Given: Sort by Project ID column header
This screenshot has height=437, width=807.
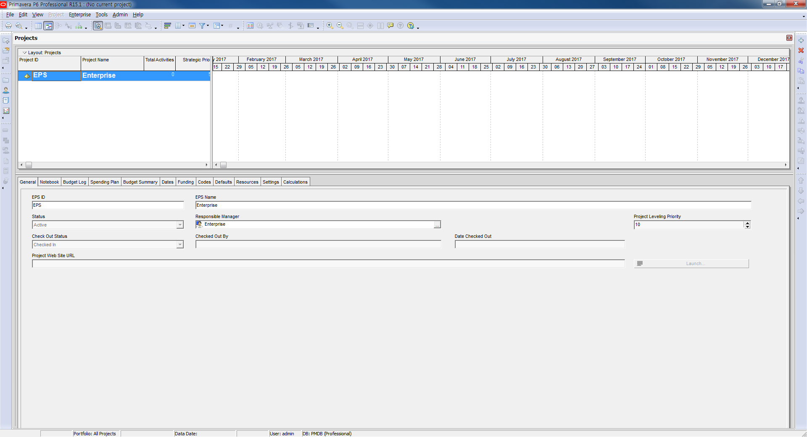Looking at the screenshot, I should (x=49, y=63).
